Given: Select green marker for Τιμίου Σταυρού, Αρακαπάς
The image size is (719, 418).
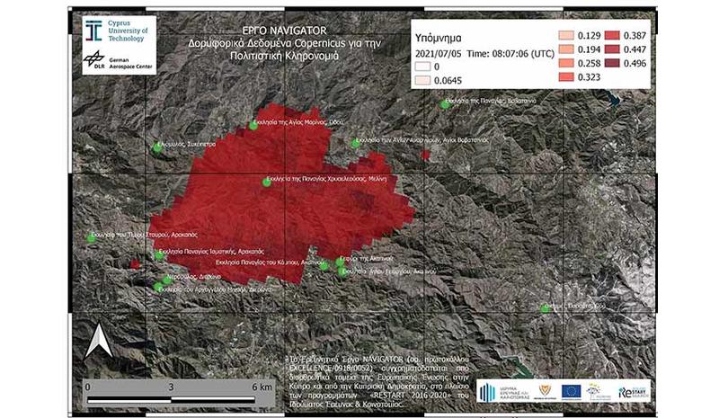Looking at the screenshot, I should tap(92, 237).
